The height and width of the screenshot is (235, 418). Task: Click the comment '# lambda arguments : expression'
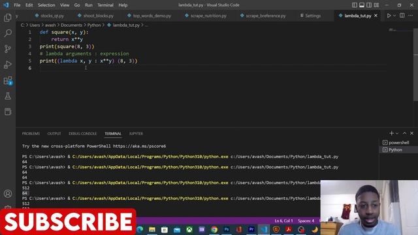(84, 54)
